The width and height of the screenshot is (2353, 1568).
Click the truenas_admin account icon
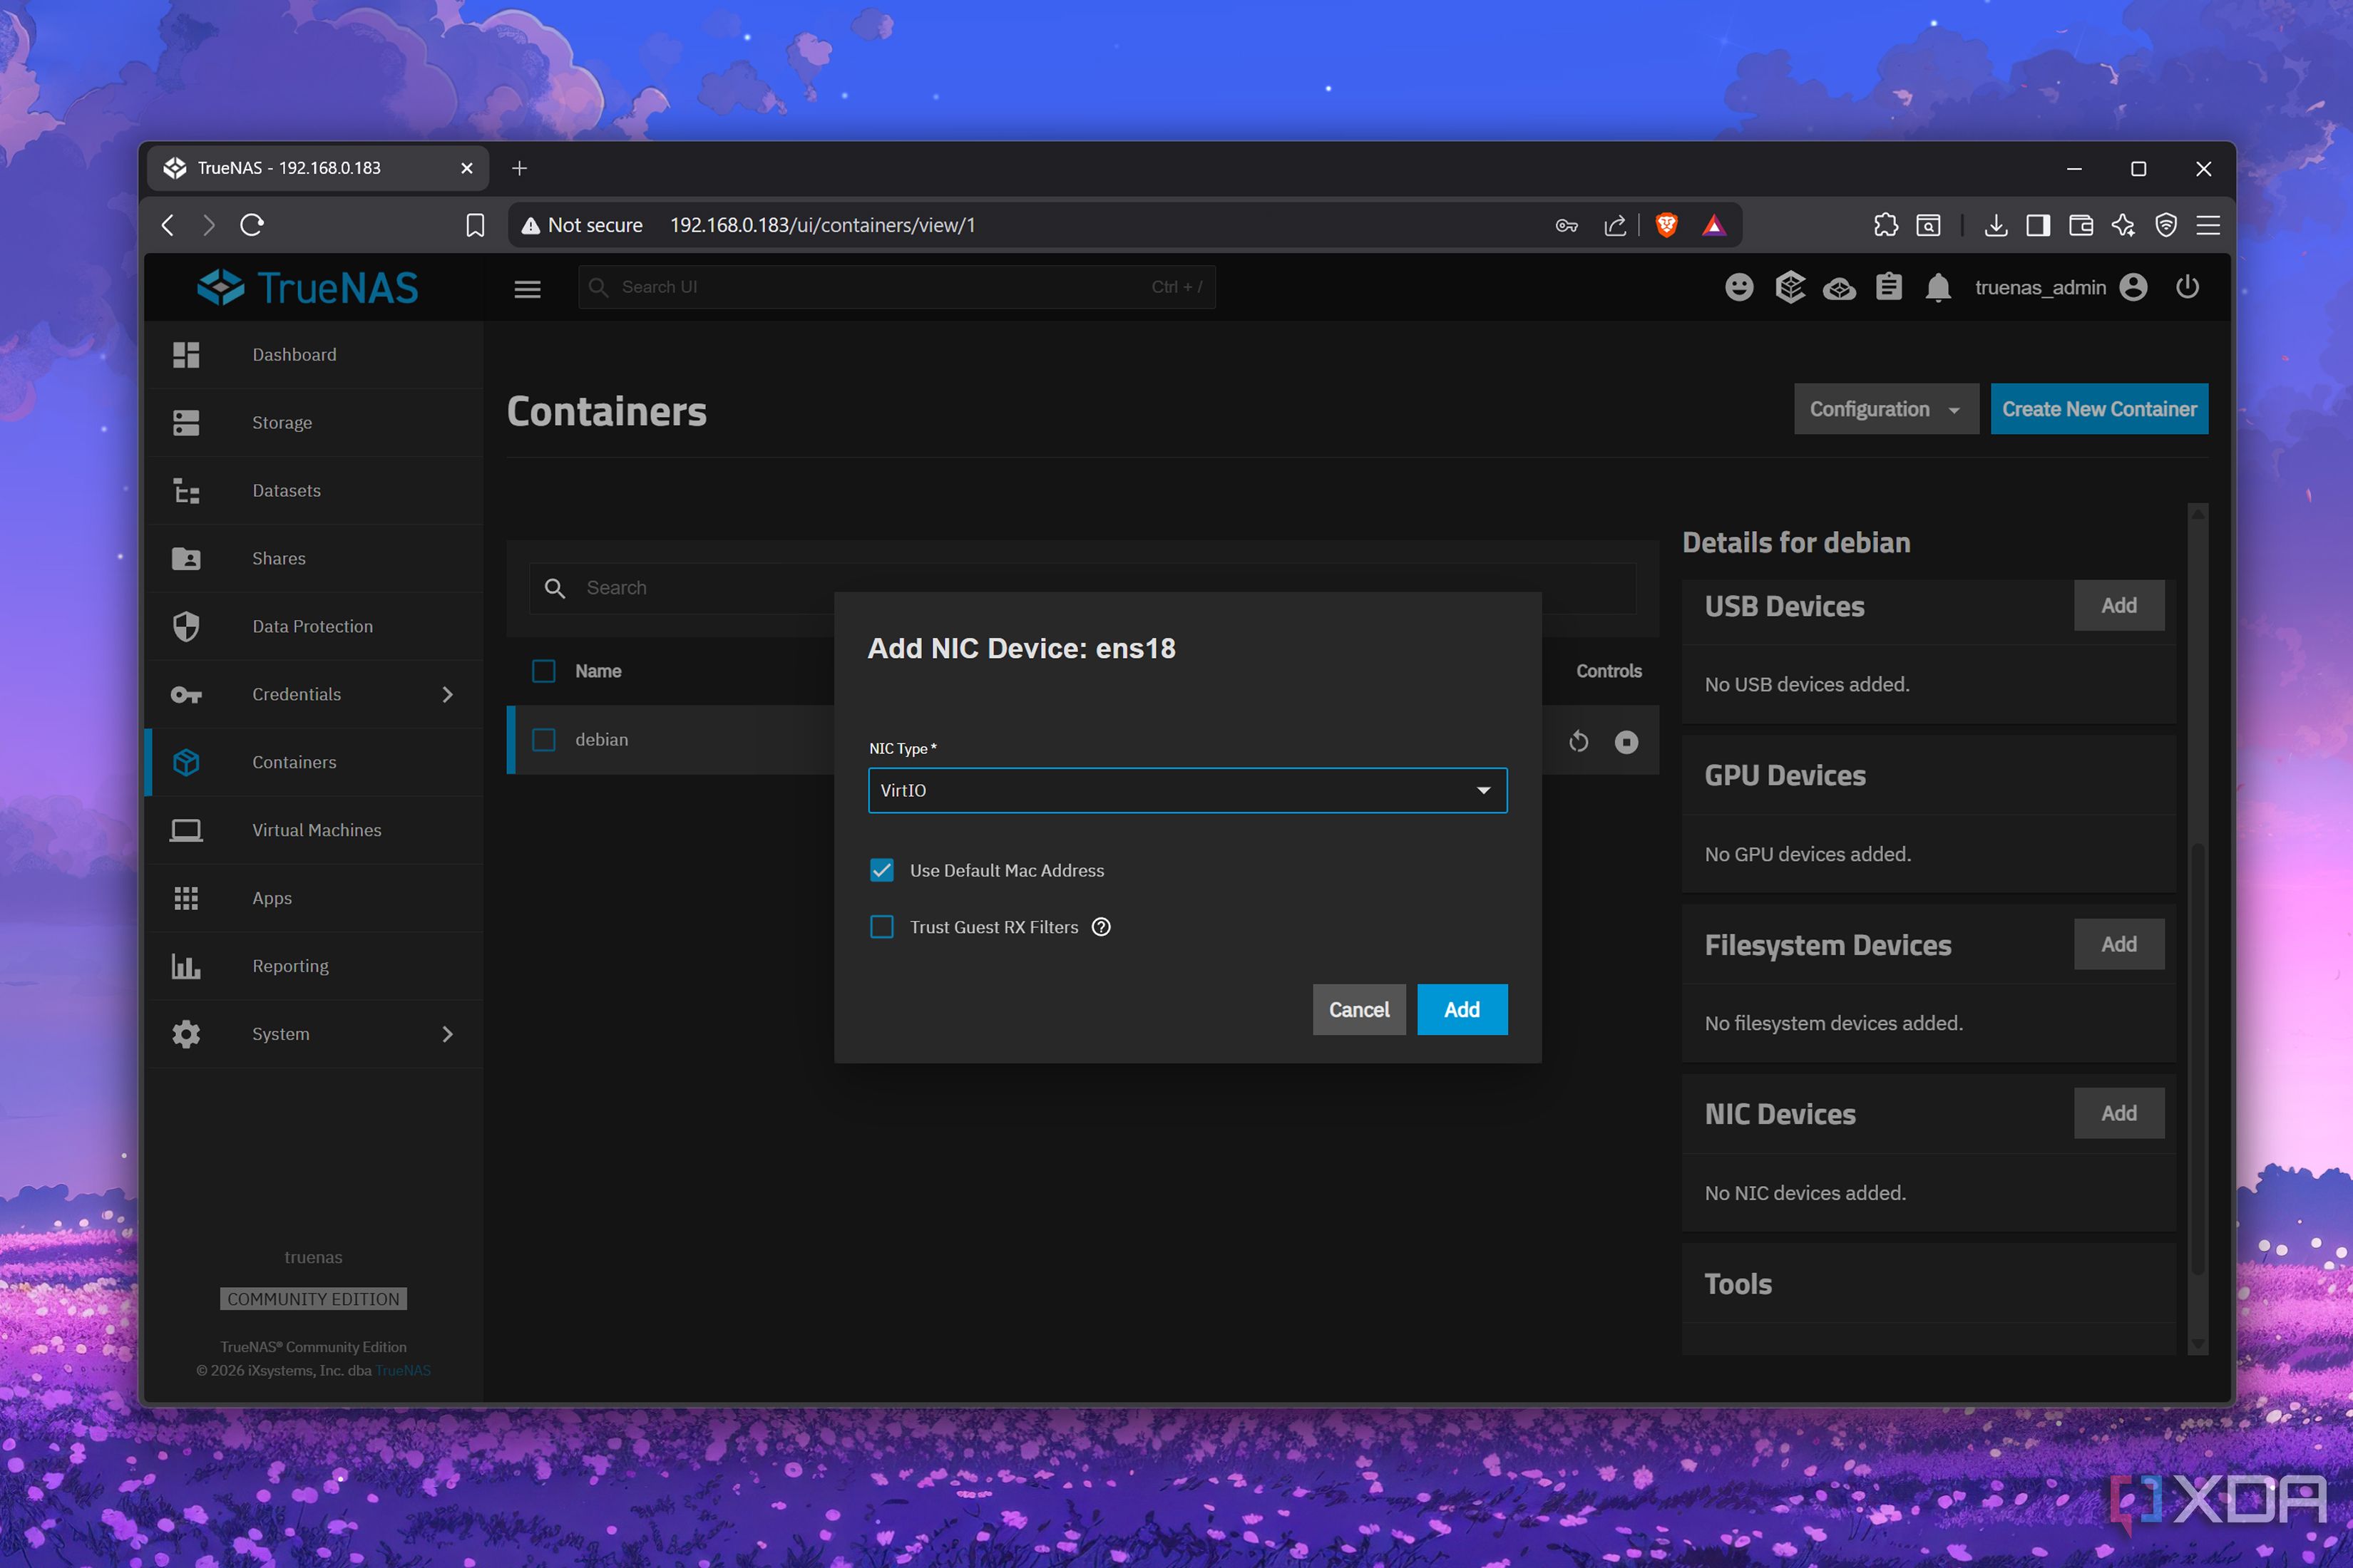point(2133,288)
